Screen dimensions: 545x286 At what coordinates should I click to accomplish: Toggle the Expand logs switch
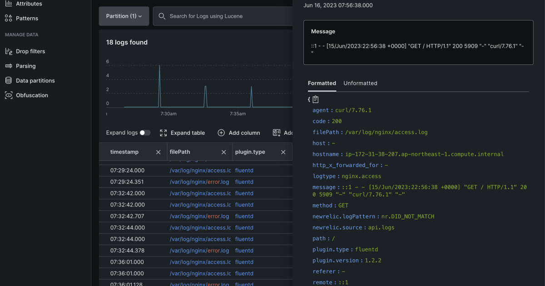[145, 133]
